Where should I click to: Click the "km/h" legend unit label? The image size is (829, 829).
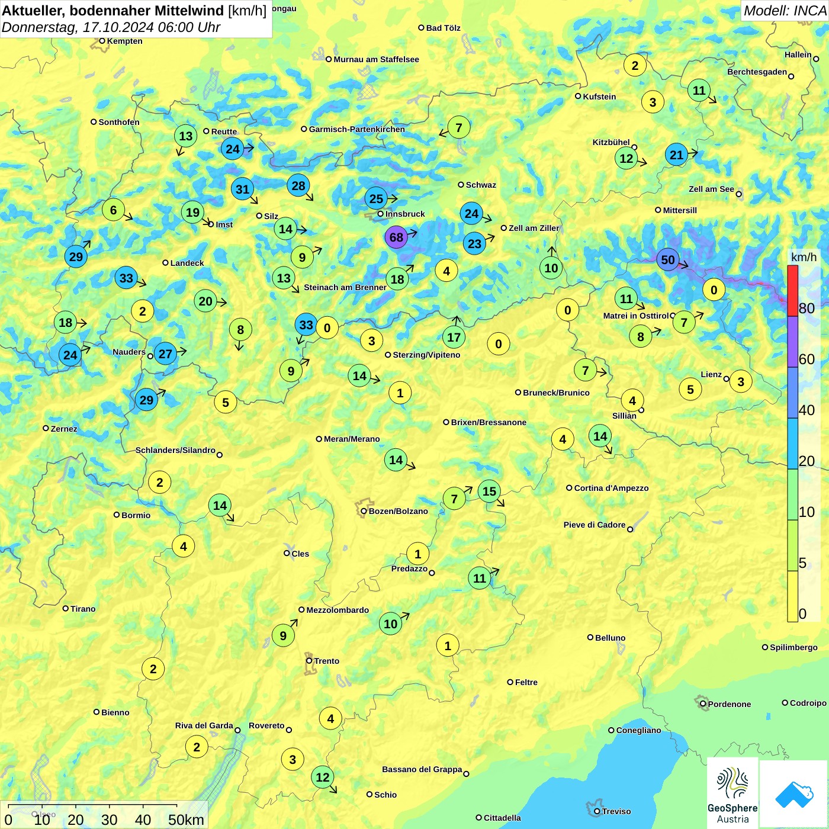pos(804,257)
